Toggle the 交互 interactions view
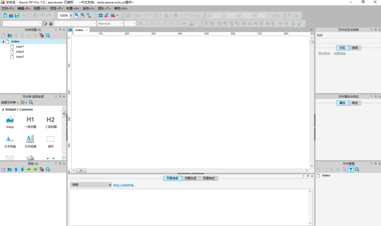 [x=342, y=48]
